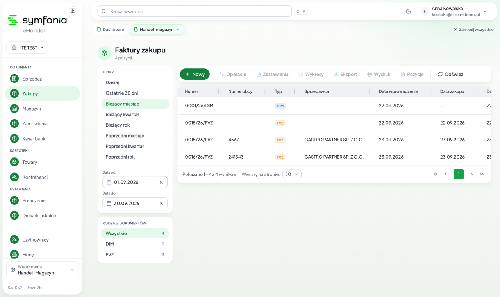Apply the Bieżący kwartał filter
This screenshot has width=500, height=297.
click(135, 114)
